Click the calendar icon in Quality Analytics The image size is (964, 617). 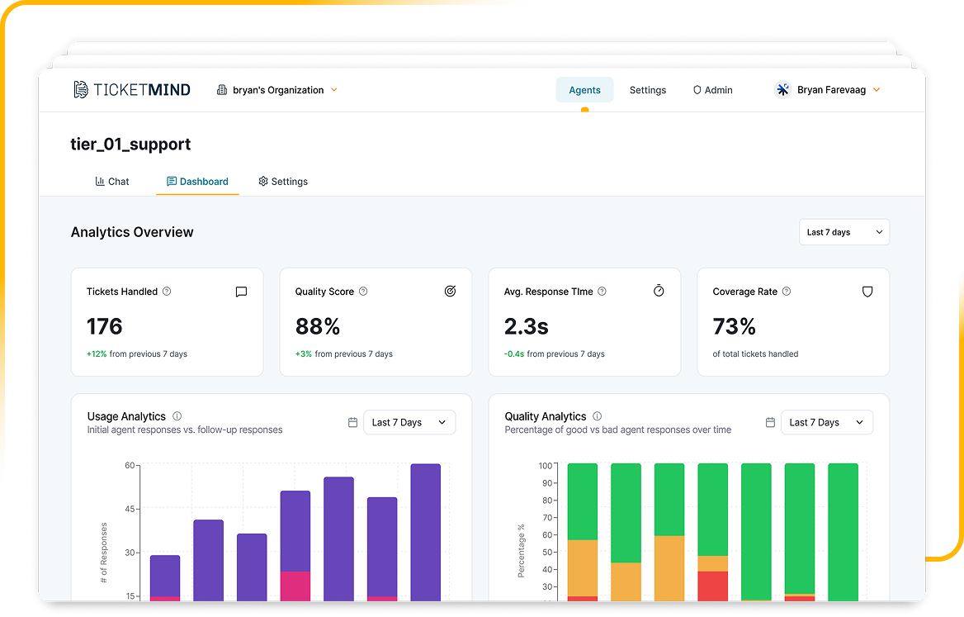coord(770,421)
